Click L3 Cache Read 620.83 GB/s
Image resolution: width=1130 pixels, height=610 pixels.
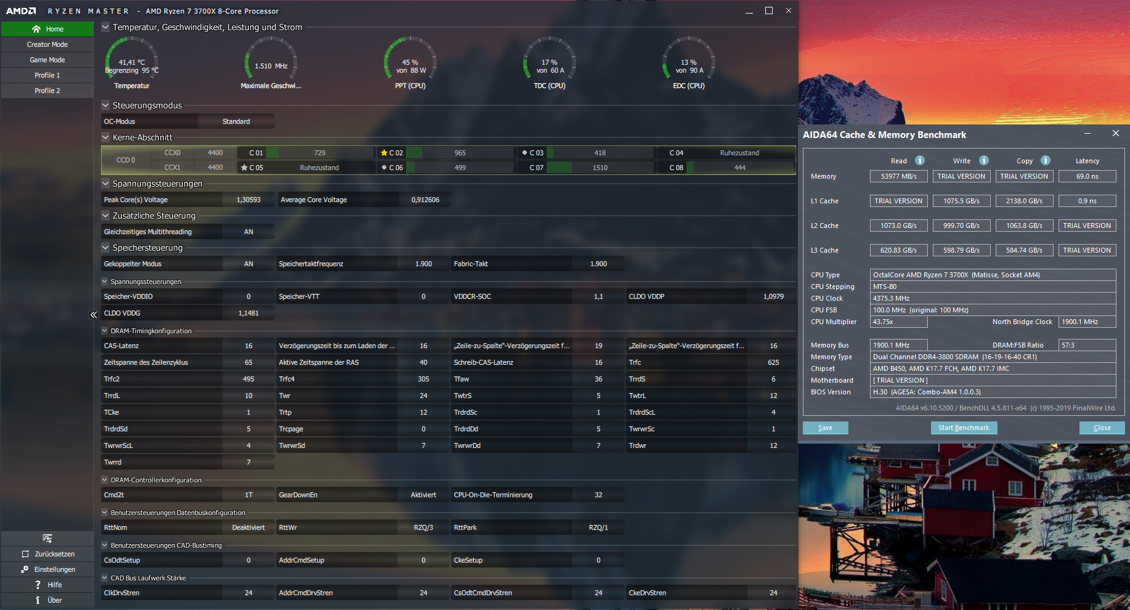(x=899, y=250)
